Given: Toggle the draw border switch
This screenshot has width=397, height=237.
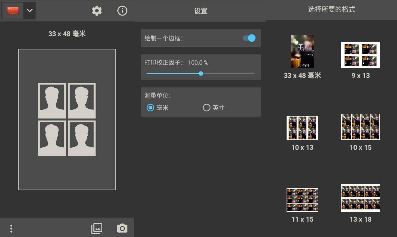Looking at the screenshot, I should (x=249, y=38).
